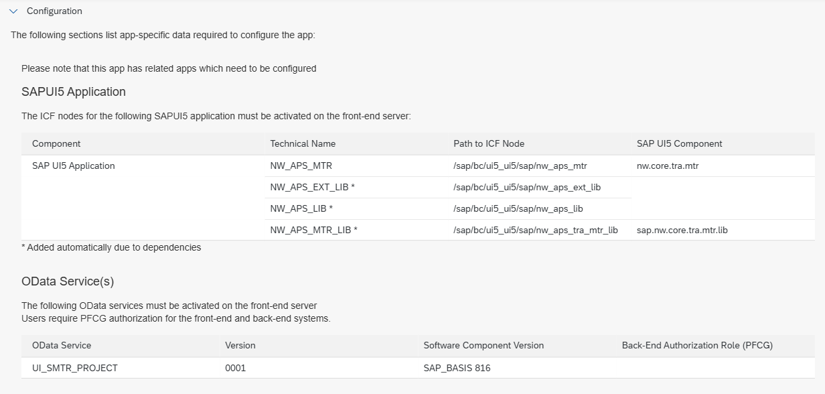Select SAP_BASIS 816 cell
The image size is (825, 394).
point(457,368)
